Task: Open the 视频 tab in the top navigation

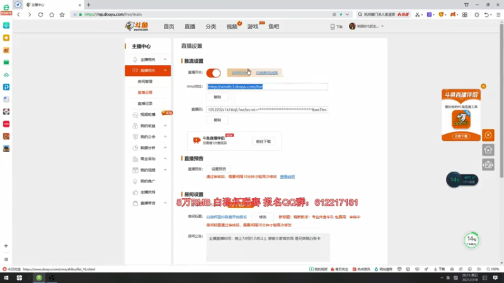Action: click(232, 26)
